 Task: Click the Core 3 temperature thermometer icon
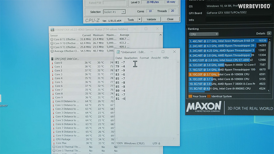tap(53, 75)
